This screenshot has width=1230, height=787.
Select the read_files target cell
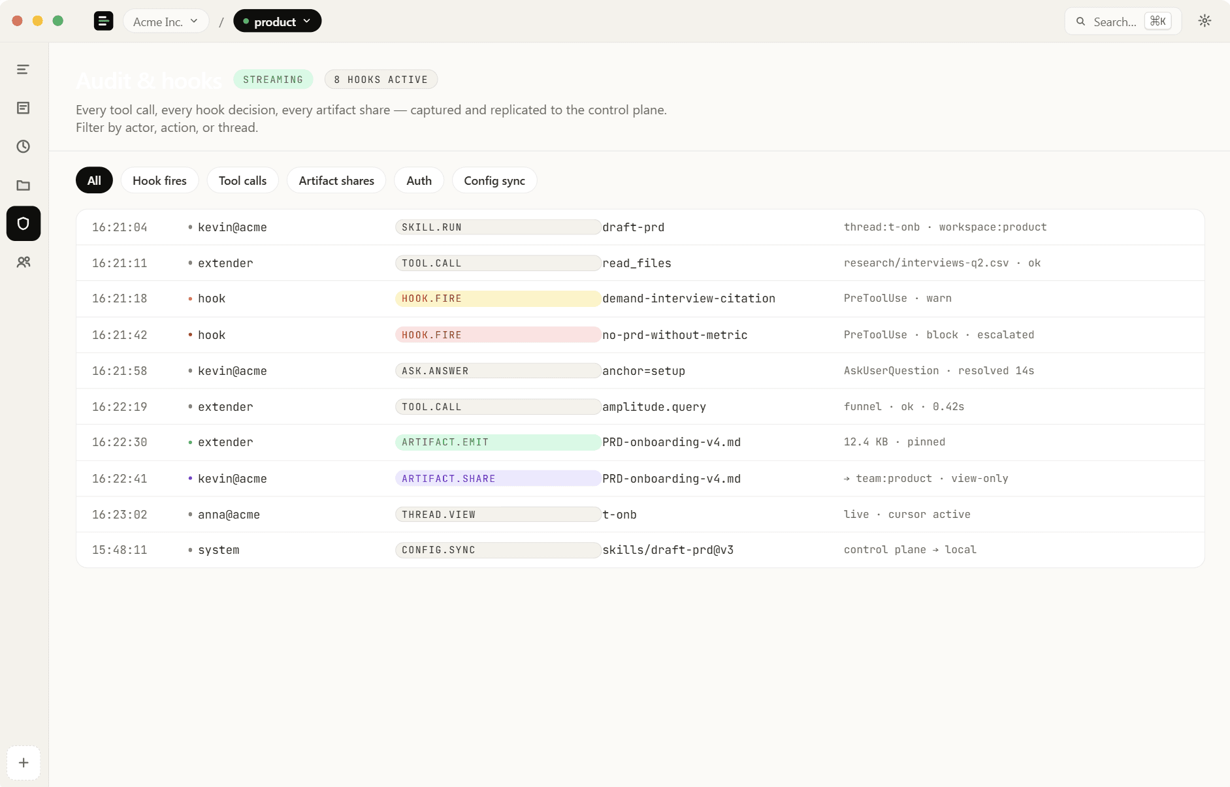coord(637,263)
